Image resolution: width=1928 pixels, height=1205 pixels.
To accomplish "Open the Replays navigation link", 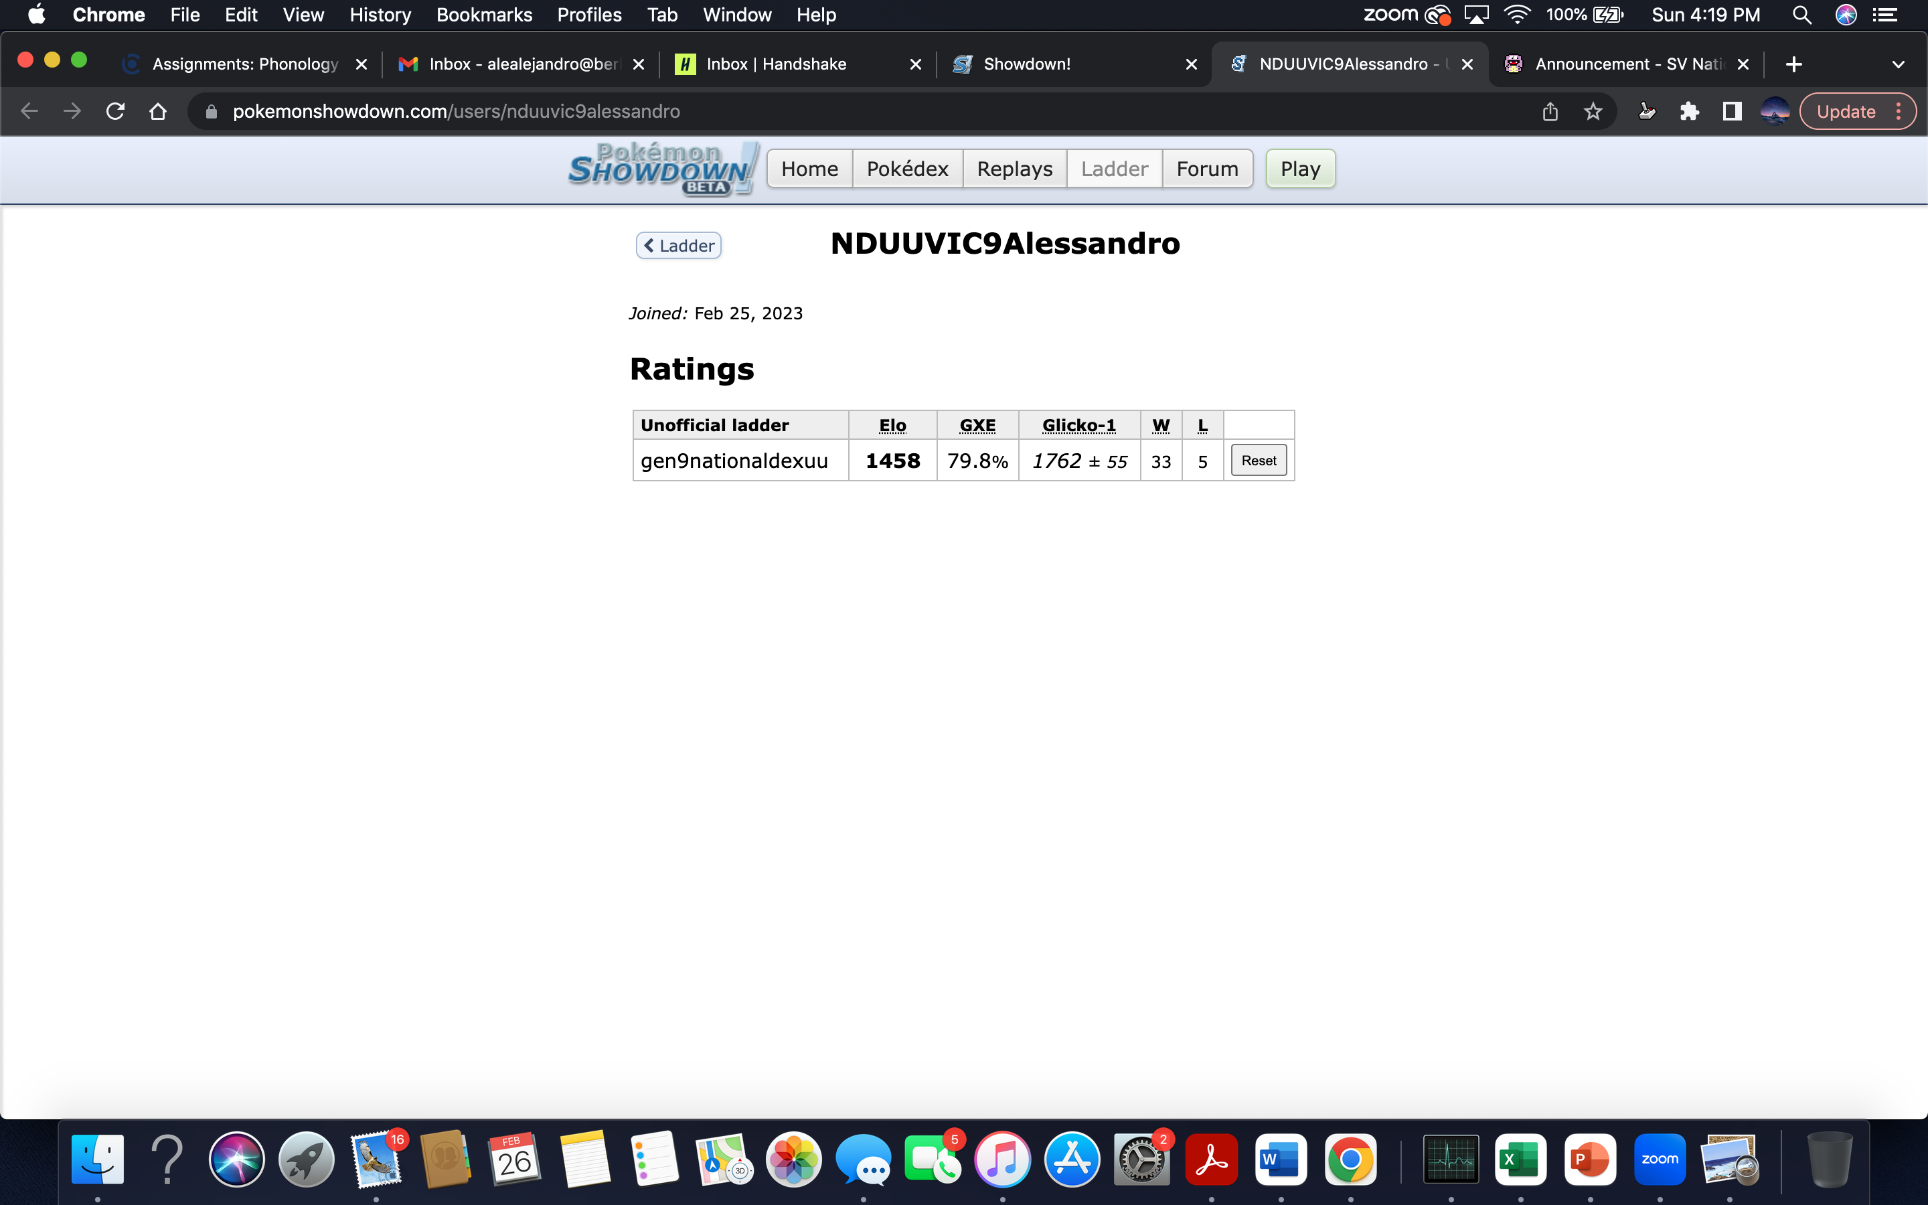I will (x=1014, y=169).
